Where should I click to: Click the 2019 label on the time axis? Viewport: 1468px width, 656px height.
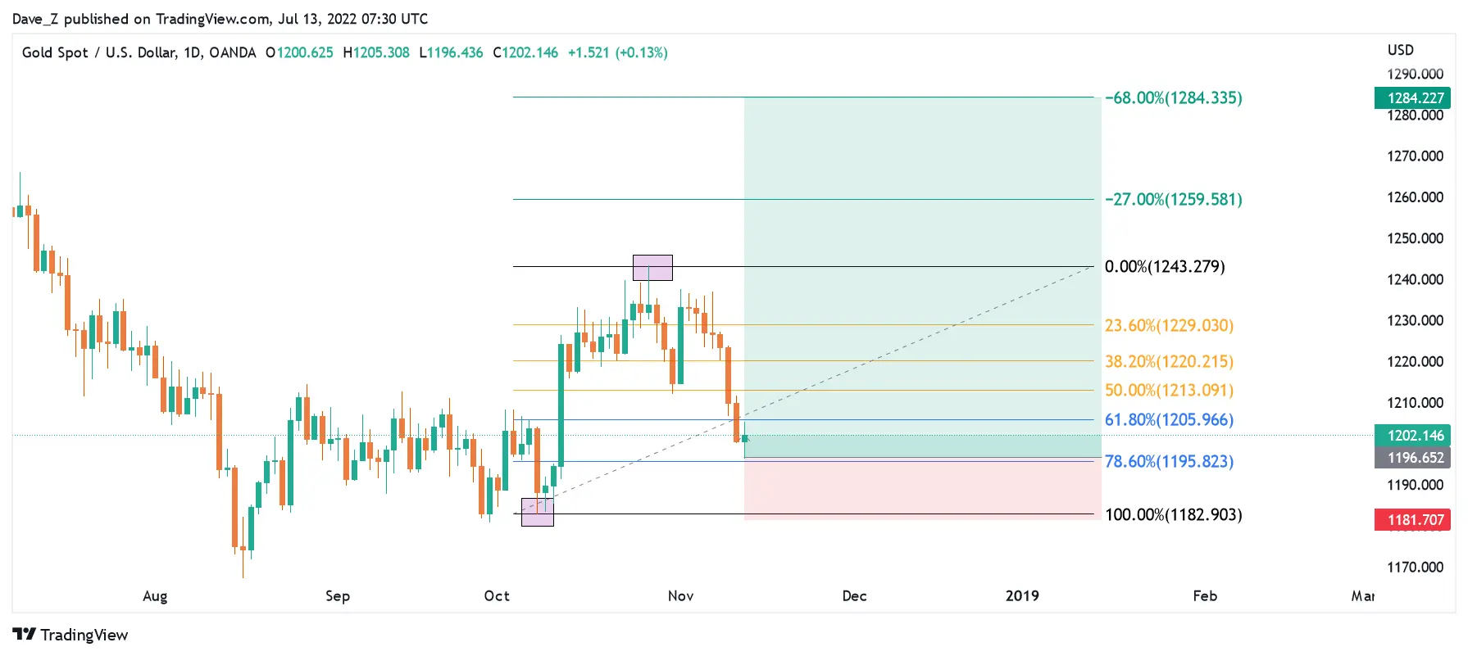point(1022,596)
